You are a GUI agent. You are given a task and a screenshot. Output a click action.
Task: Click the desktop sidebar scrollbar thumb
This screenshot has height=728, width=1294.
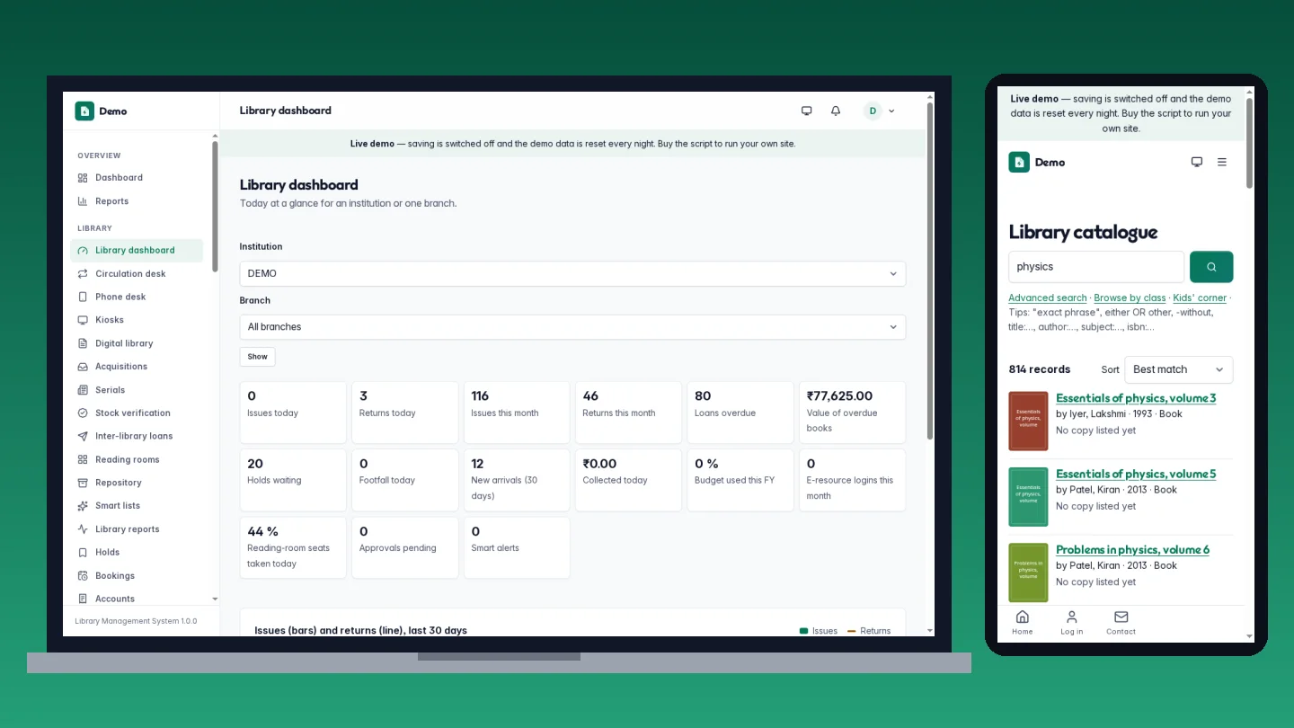coord(215,207)
